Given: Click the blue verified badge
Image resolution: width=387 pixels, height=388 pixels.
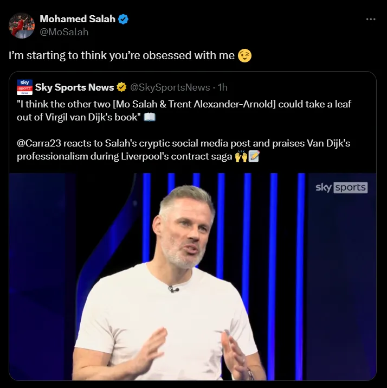Looking at the screenshot, I should [124, 19].
